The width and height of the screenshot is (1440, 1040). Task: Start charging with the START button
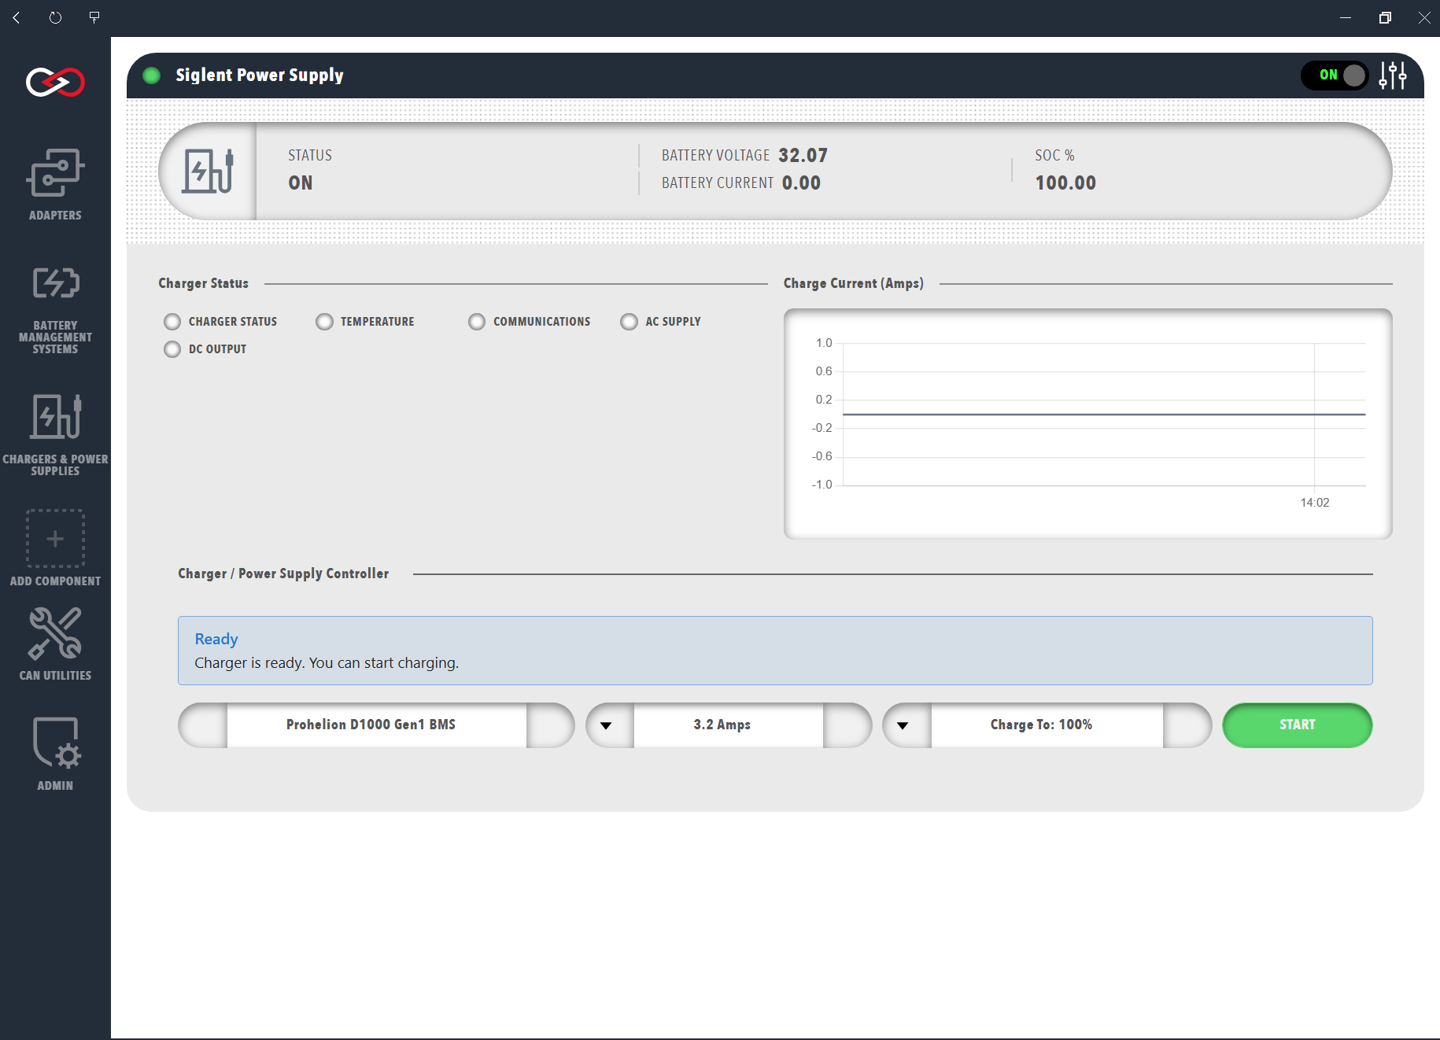1298,725
